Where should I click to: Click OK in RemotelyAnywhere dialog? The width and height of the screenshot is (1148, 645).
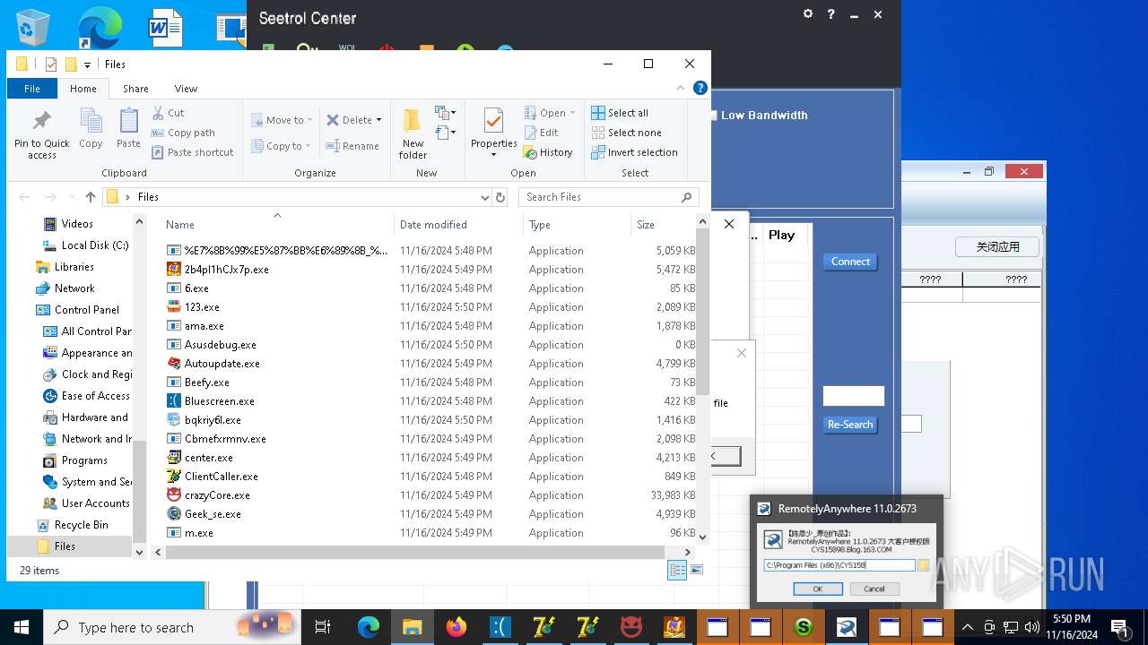tap(818, 589)
